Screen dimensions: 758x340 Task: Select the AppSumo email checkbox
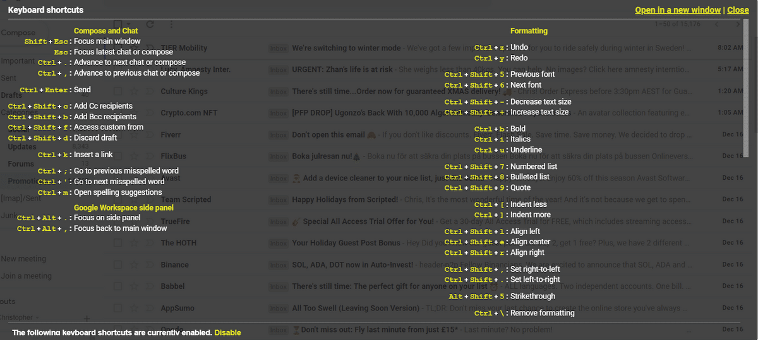tap(117, 308)
